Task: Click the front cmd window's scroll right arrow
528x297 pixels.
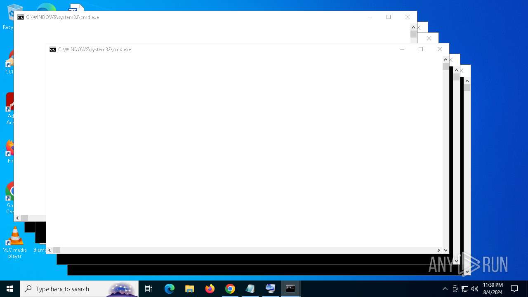Action: [439, 250]
